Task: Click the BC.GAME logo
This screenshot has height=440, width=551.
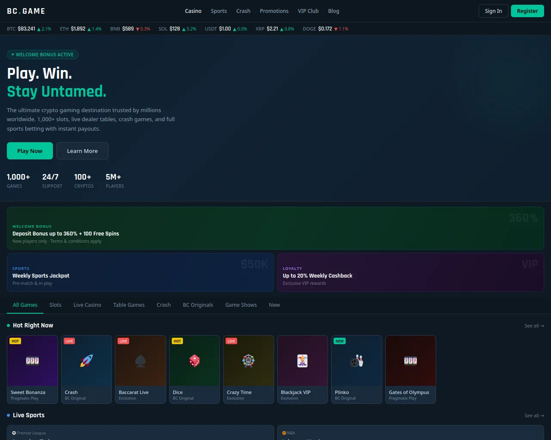Action: click(x=26, y=11)
